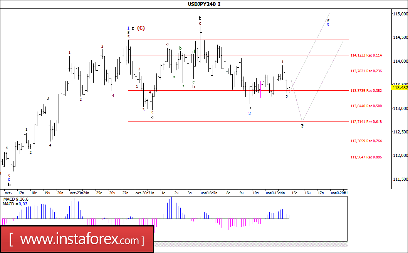This screenshot has height=253, width=408.
Task: Select the green e wave label
Action: tap(193, 82)
